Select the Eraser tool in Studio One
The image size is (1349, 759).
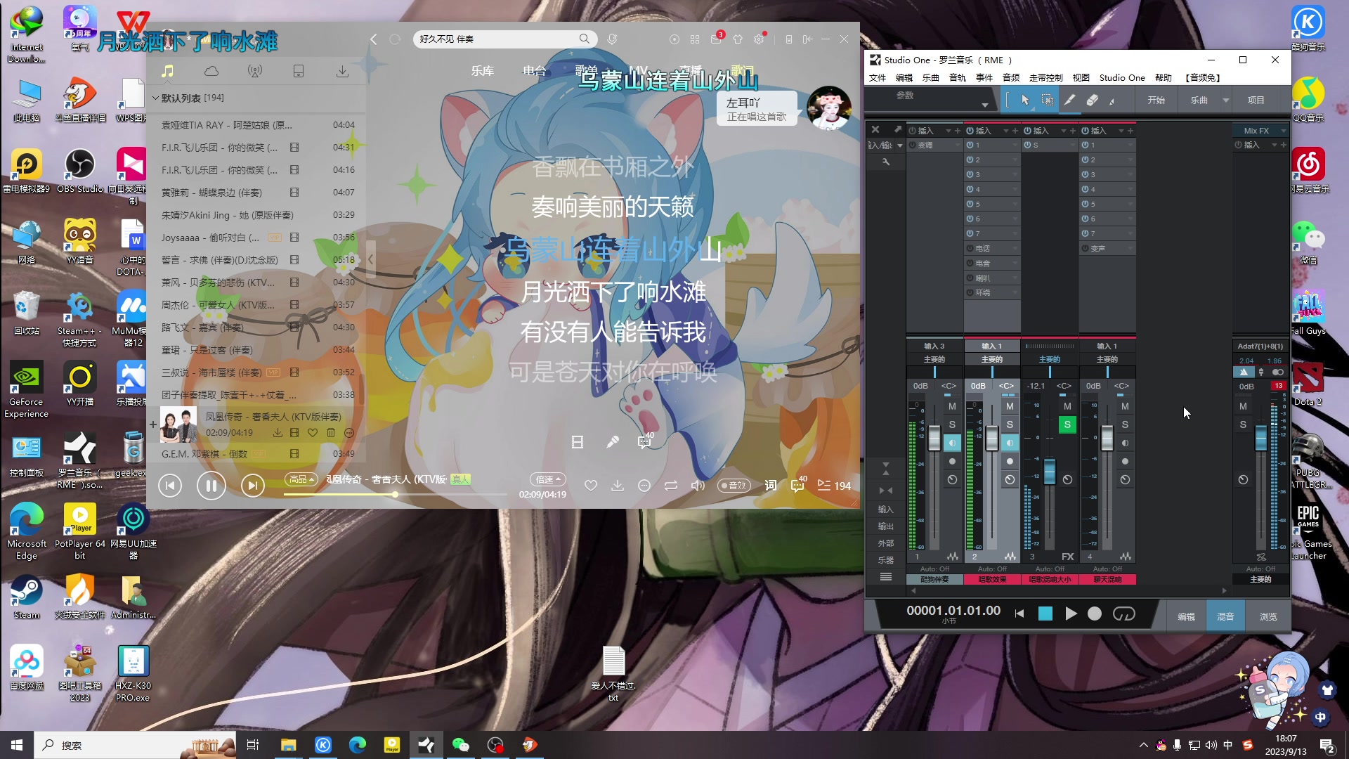[1092, 100]
